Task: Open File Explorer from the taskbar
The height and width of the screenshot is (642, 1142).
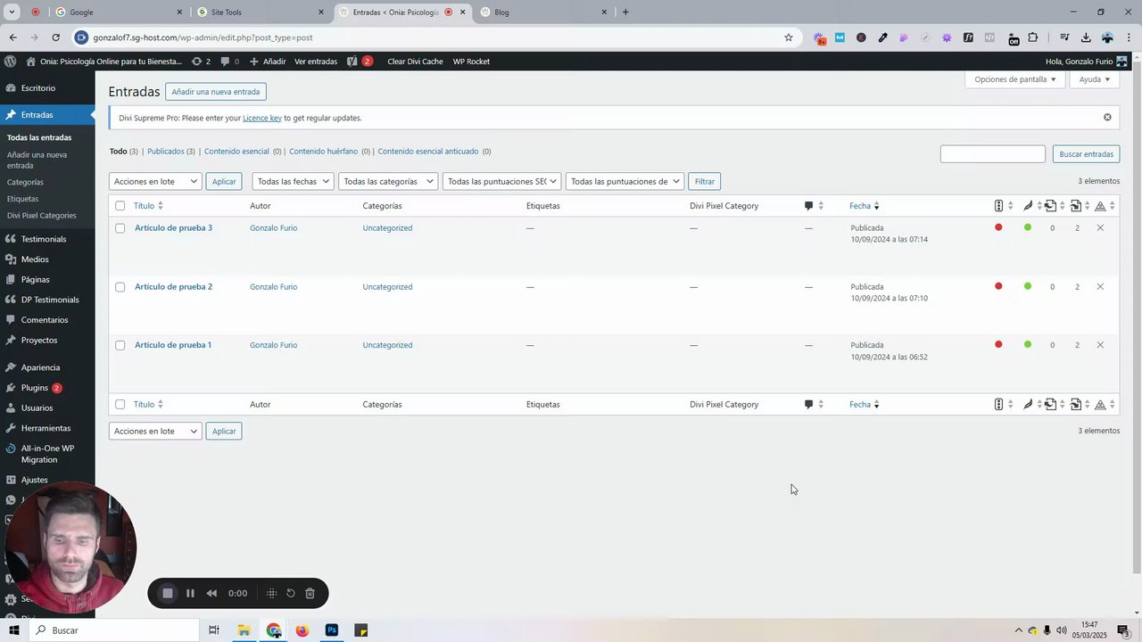Action: click(244, 630)
